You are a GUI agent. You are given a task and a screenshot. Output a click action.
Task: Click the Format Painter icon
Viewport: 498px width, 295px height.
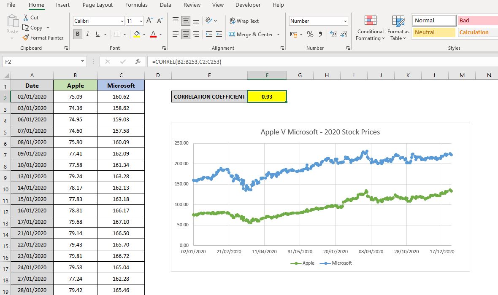(26, 38)
